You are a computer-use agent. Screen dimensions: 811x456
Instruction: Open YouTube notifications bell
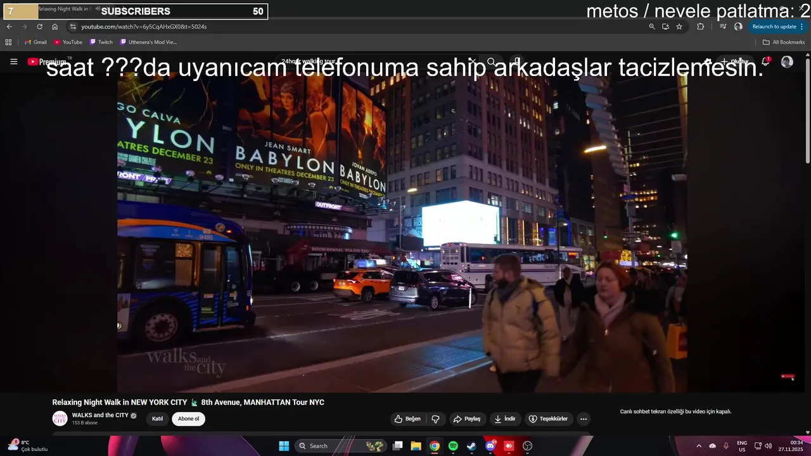coord(765,61)
